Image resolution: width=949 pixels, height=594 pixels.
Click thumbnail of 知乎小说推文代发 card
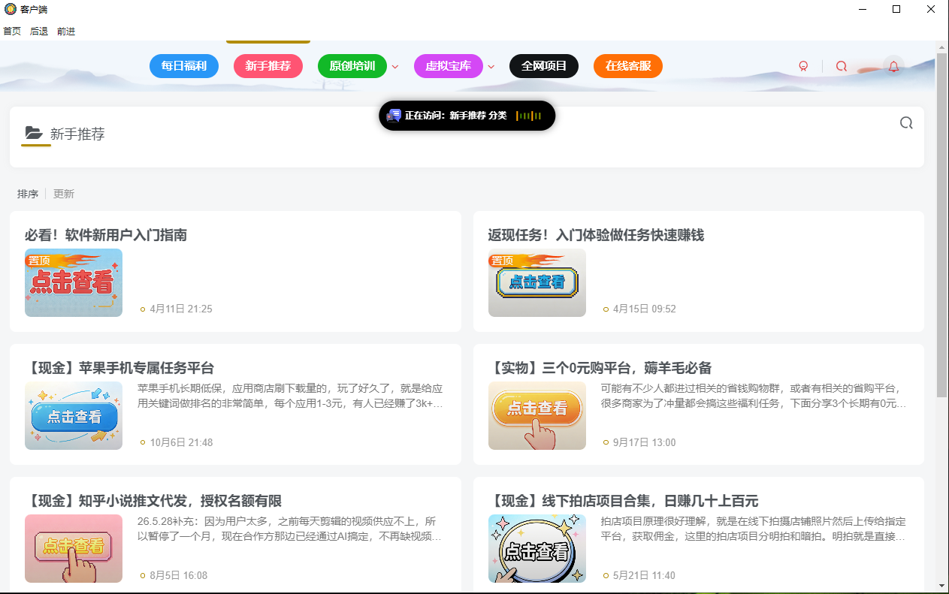click(74, 549)
